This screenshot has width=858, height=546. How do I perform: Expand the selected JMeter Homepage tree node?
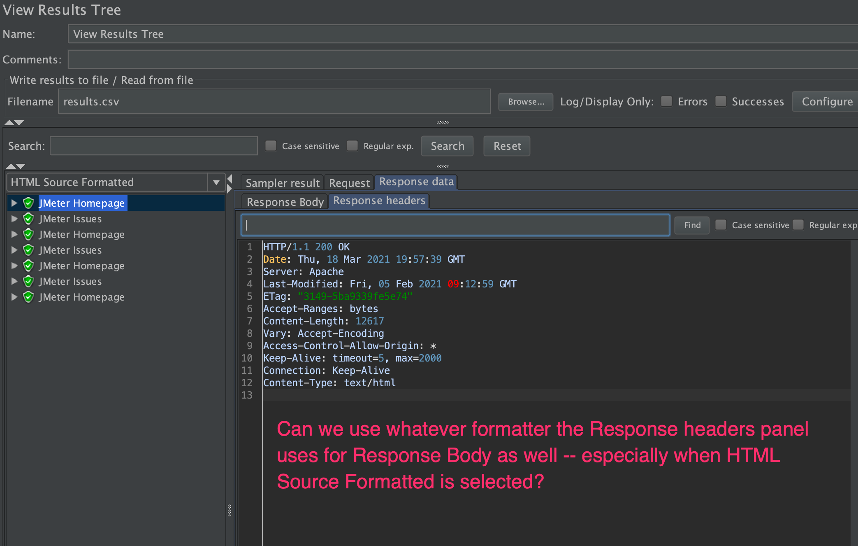pyautogui.click(x=14, y=203)
